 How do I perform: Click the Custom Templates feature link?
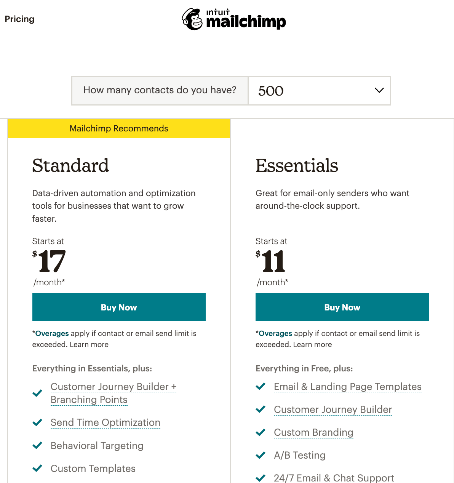point(93,469)
